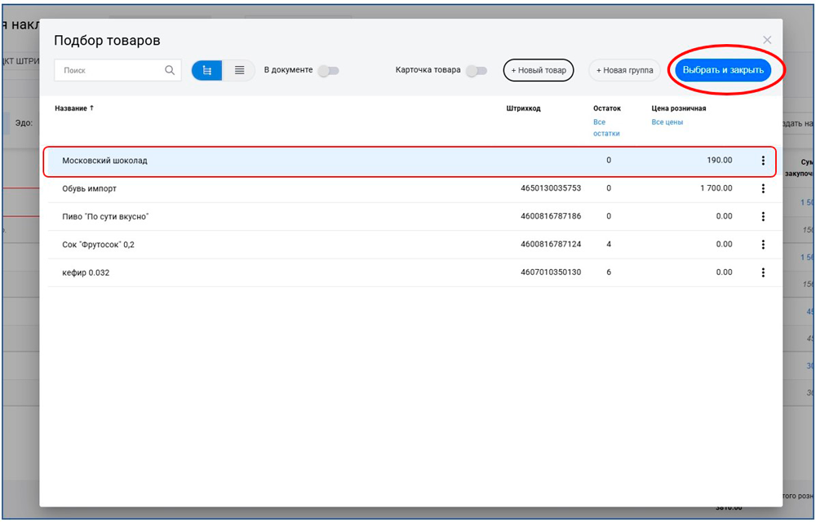Image resolution: width=816 pixels, height=522 pixels.
Task: Switch to tree view mode icon
Action: (x=207, y=71)
